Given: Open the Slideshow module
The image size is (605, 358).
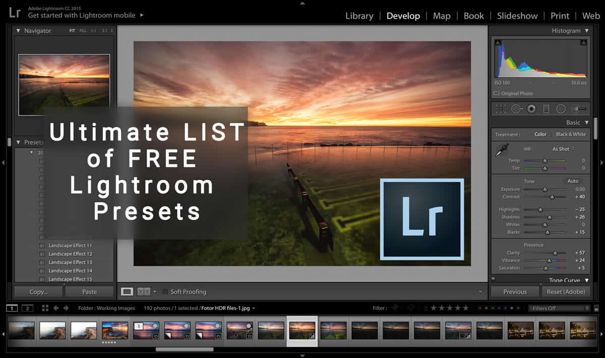Looking at the screenshot, I should (x=517, y=16).
